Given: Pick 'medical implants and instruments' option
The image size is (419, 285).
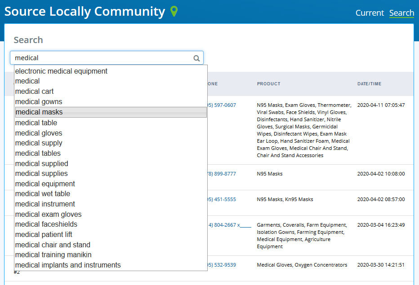Looking at the screenshot, I should 68,265.
